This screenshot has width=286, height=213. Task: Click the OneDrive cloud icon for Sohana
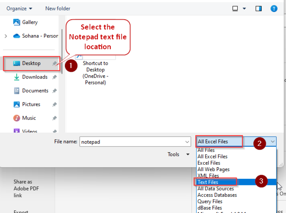[x=17, y=36]
